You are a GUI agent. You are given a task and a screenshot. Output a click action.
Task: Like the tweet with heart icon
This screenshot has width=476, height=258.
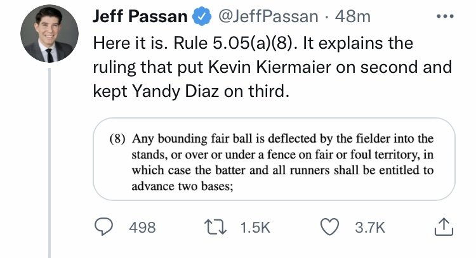330,227
